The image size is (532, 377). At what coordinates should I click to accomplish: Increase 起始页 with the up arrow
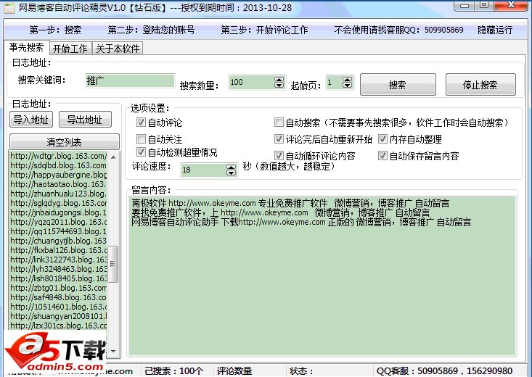pos(347,80)
